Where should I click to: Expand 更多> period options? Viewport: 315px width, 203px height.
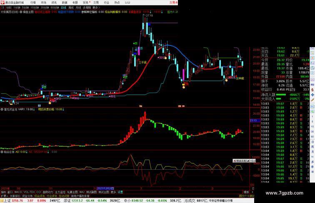click(96, 8)
